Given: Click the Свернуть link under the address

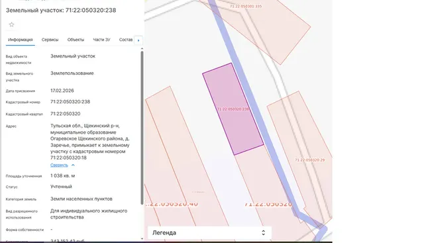Looking at the screenshot, I should pyautogui.click(x=59, y=165).
